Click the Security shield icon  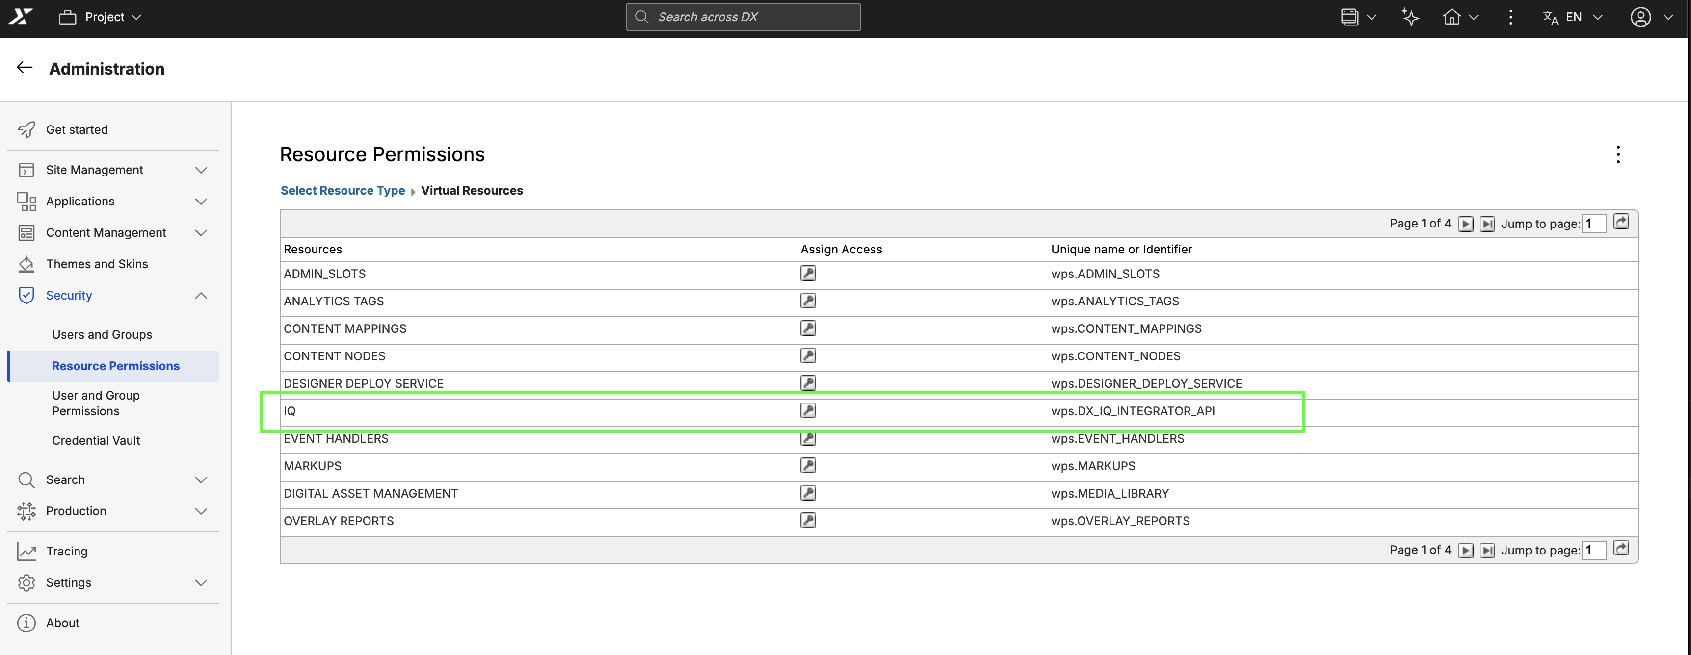(26, 296)
